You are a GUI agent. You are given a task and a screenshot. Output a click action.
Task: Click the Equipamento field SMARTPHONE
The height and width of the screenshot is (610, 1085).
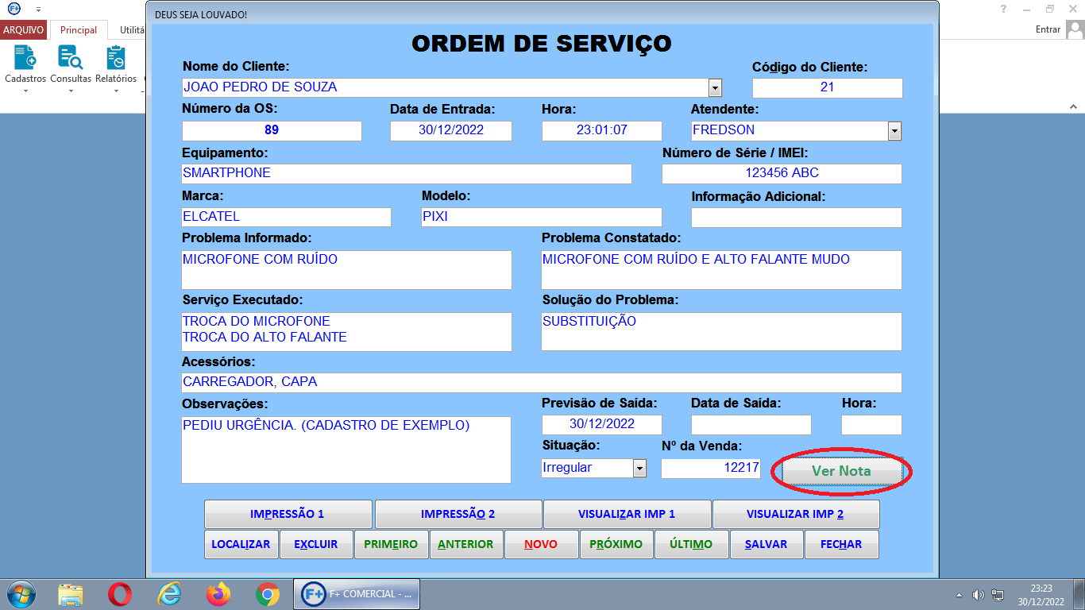[407, 174]
